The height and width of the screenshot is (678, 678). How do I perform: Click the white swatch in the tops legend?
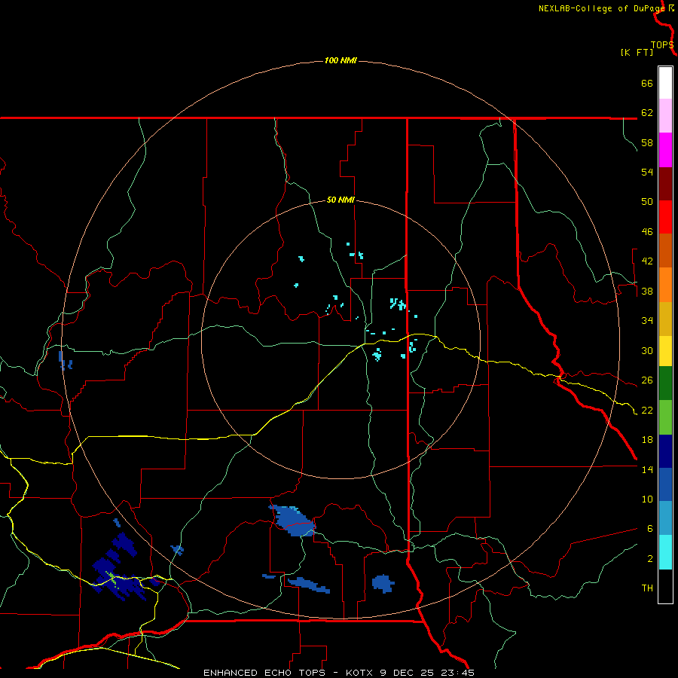coord(665,83)
